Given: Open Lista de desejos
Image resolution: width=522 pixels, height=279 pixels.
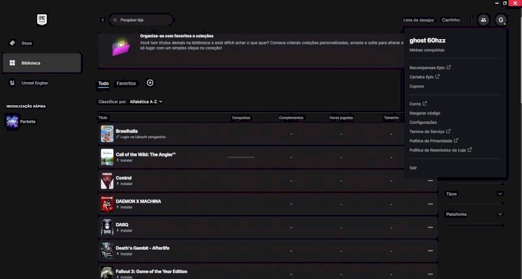Looking at the screenshot, I should pos(418,20).
